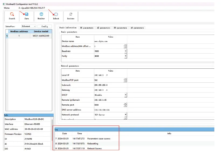This screenshot has height=154, width=224.
Task: Click the Config button
Action: pyautogui.click(x=45, y=26)
